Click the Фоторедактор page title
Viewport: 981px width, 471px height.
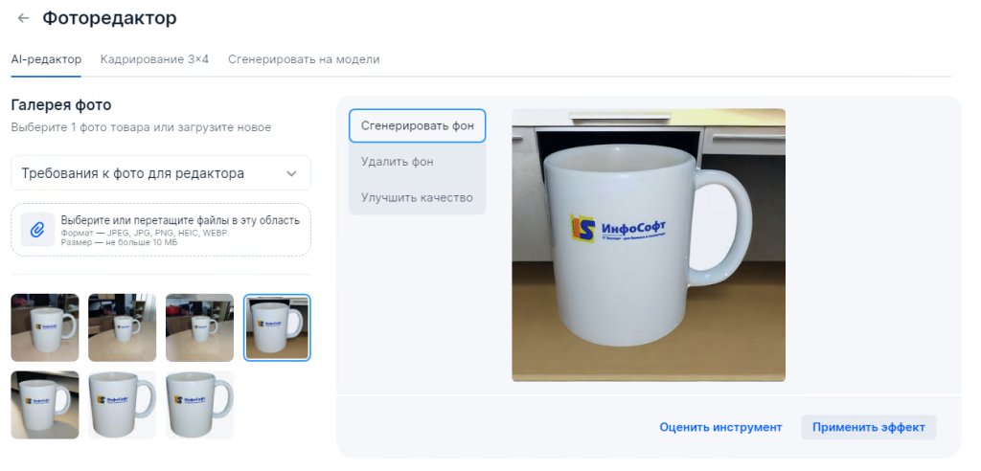click(x=109, y=18)
